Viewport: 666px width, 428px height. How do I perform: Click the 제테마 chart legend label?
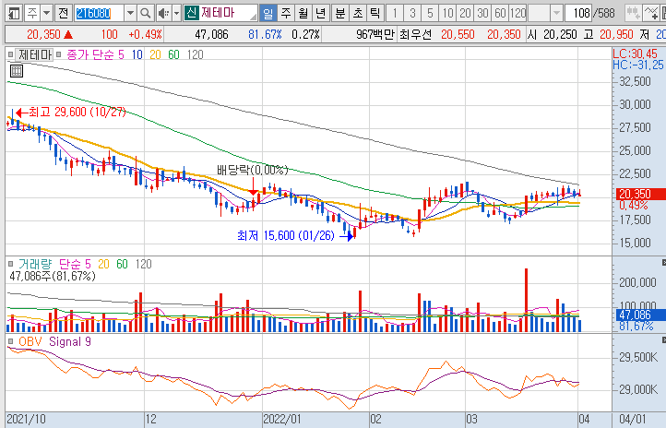coord(35,54)
